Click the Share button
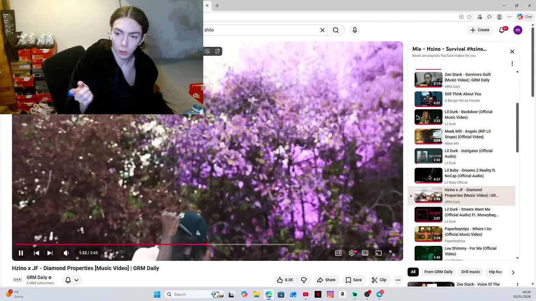This screenshot has height=301, width=536. click(326, 280)
